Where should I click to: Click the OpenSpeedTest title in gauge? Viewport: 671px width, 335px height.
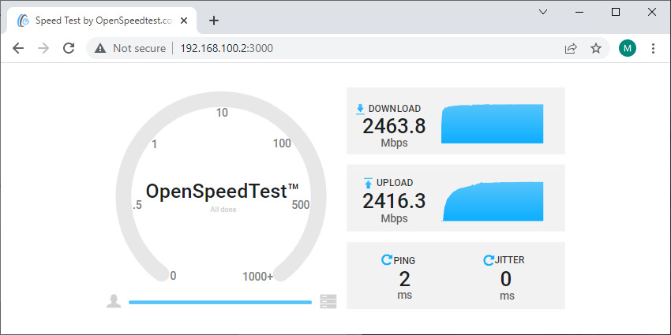coord(222,192)
